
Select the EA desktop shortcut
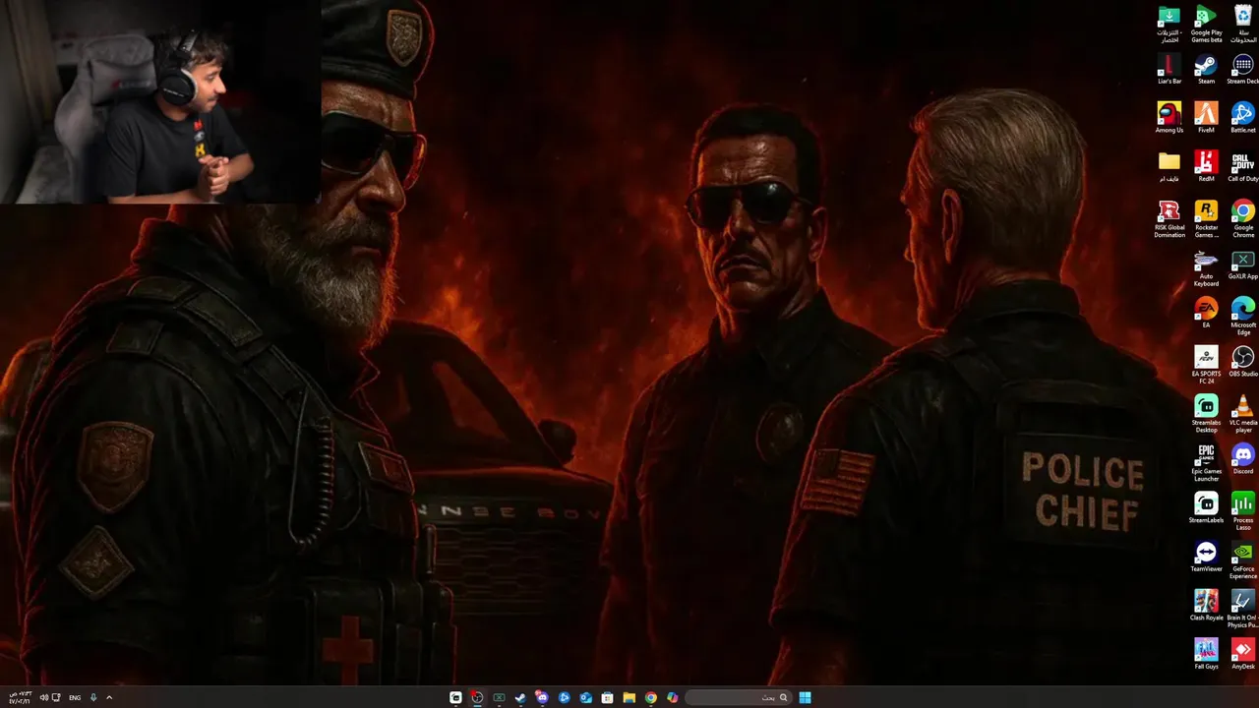coord(1206,313)
